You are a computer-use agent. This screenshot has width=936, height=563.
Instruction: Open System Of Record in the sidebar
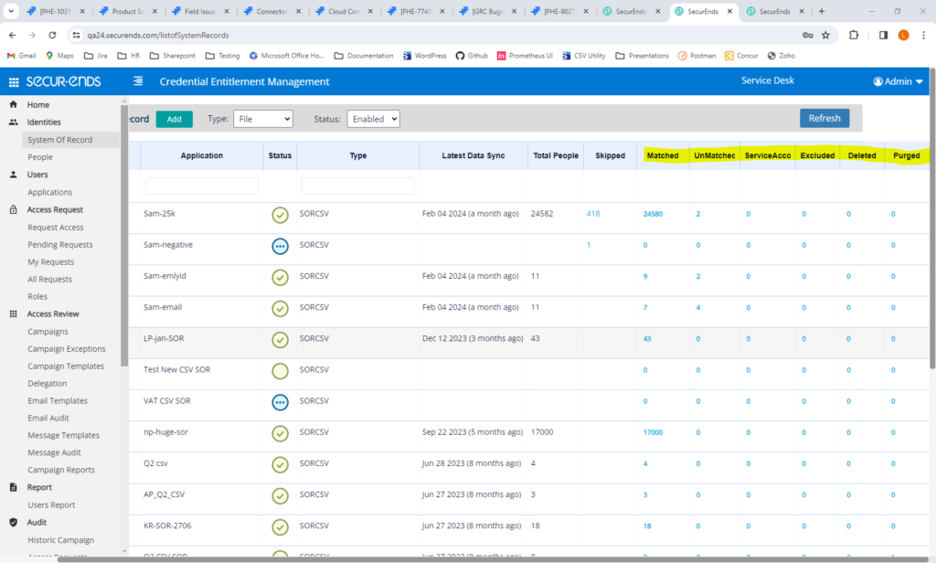(x=59, y=140)
